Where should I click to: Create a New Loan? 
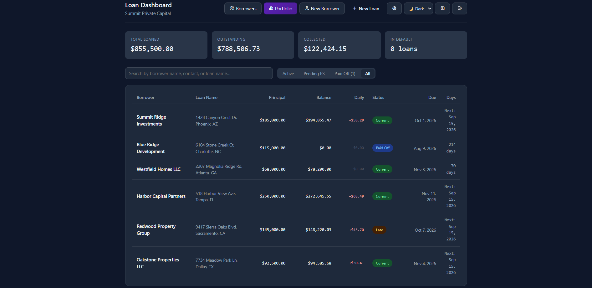coord(366,8)
